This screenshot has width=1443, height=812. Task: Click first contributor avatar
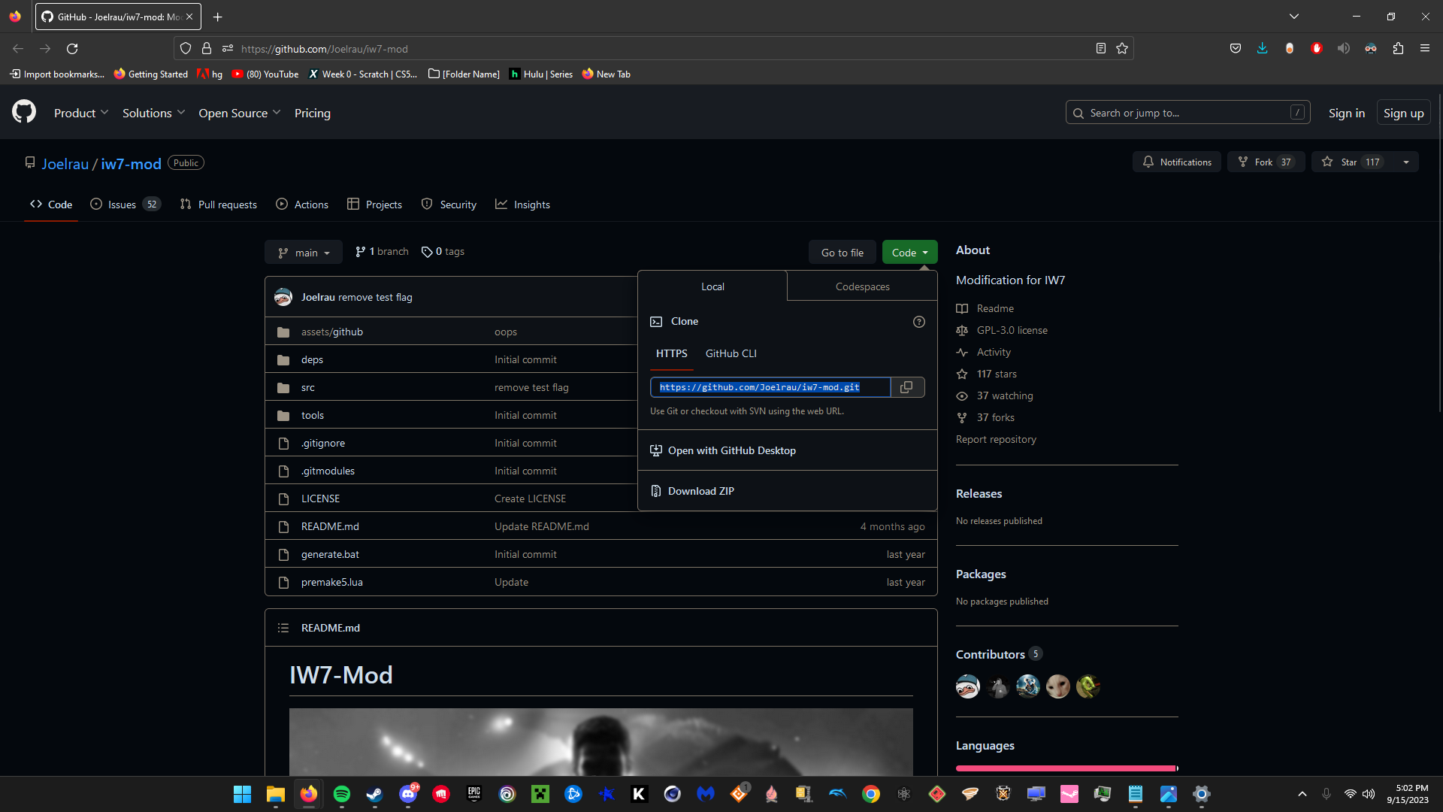click(x=967, y=686)
